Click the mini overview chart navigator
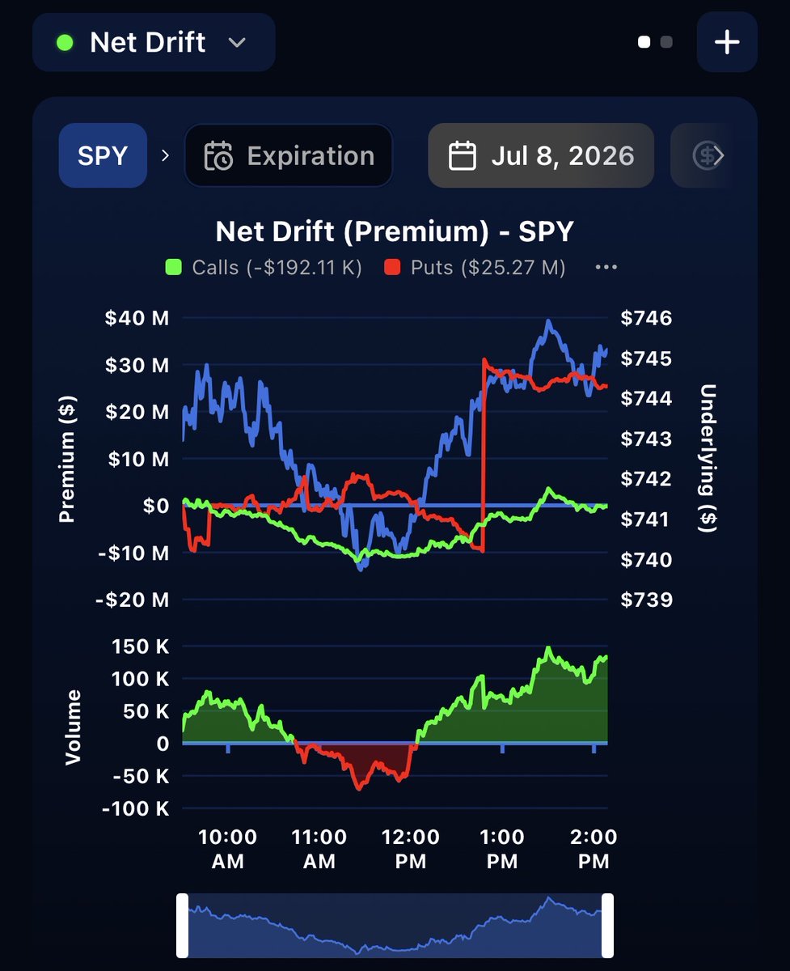This screenshot has height=971, width=790. [x=395, y=926]
